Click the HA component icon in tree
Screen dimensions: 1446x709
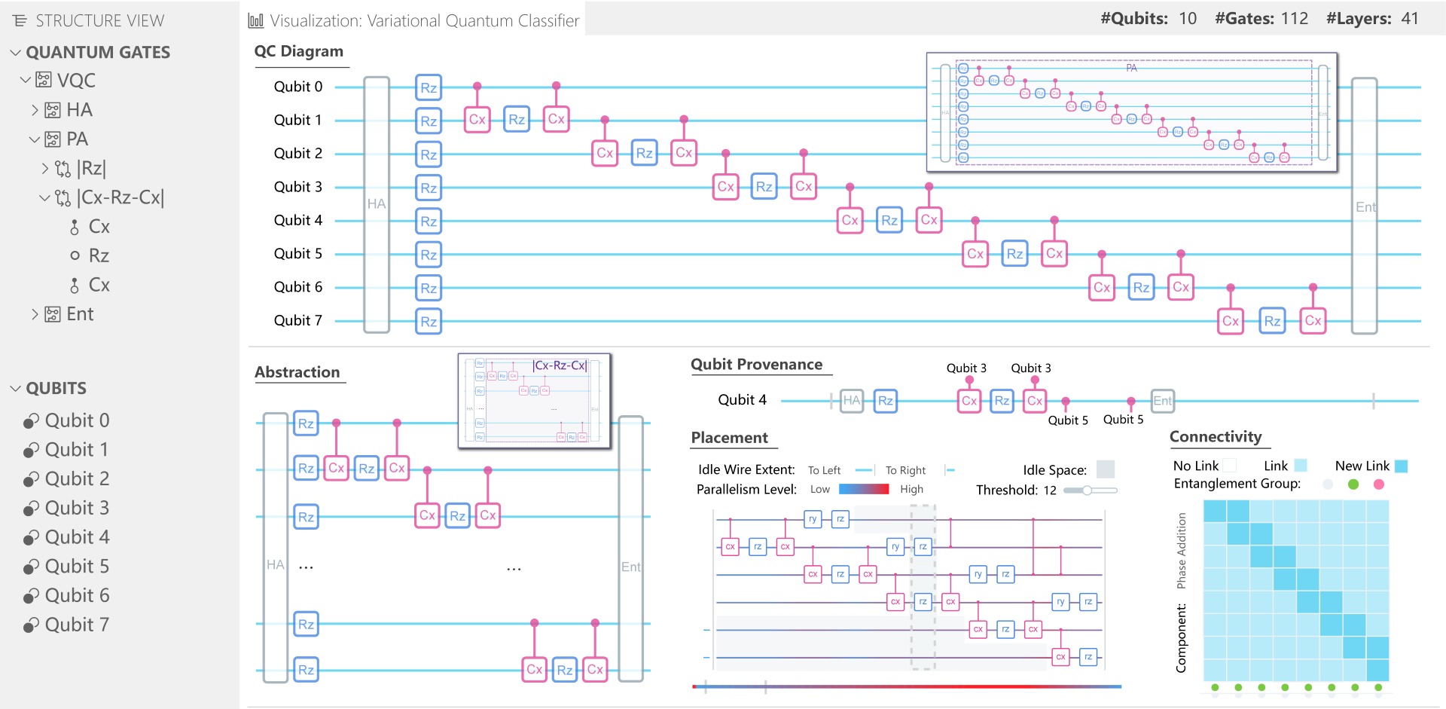[53, 110]
